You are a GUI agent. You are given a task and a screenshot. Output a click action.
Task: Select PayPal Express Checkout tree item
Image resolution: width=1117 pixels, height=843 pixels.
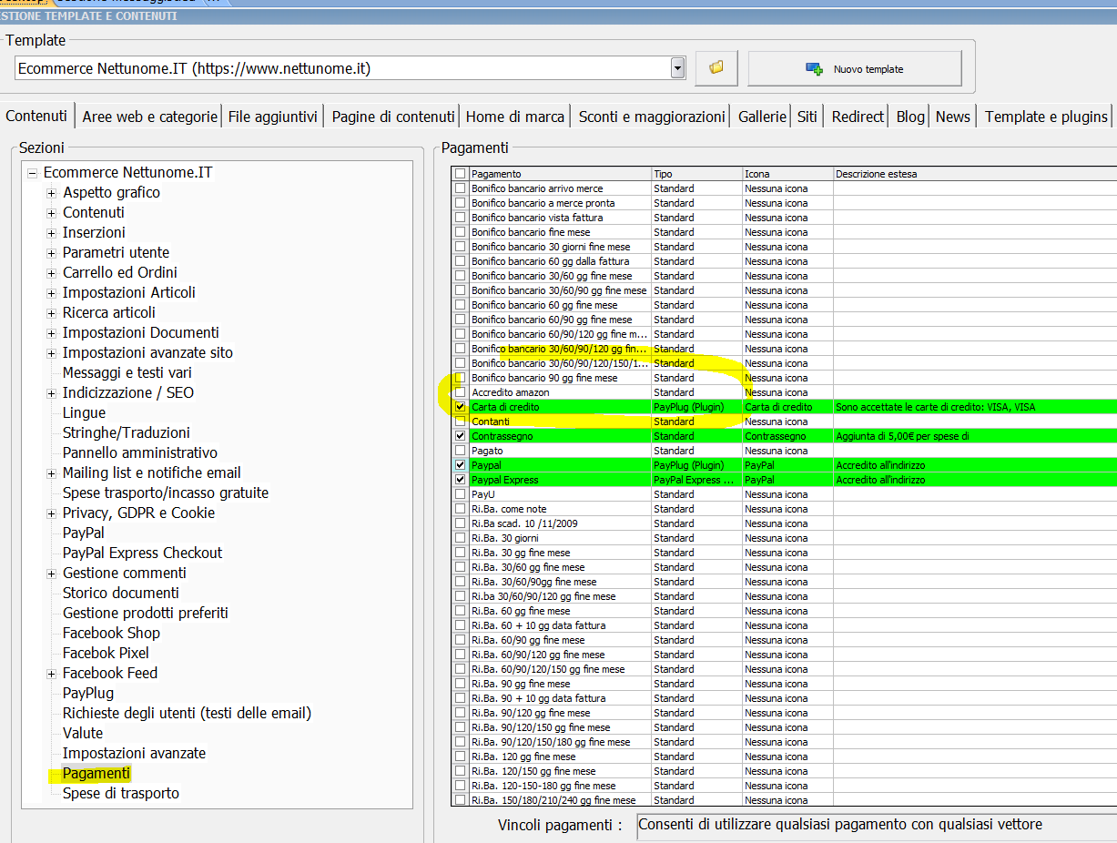[142, 553]
